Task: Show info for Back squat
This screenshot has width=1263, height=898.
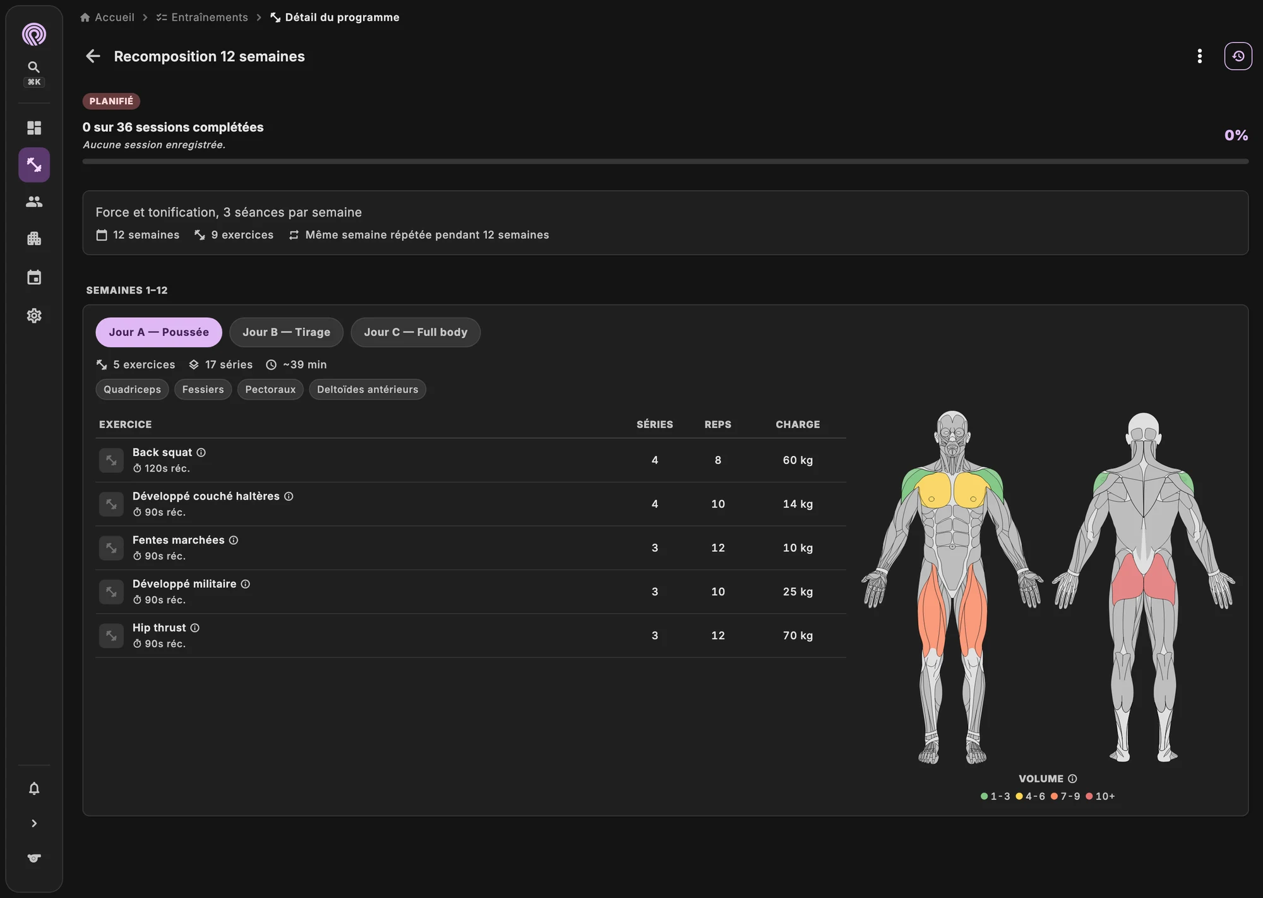Action: (201, 452)
